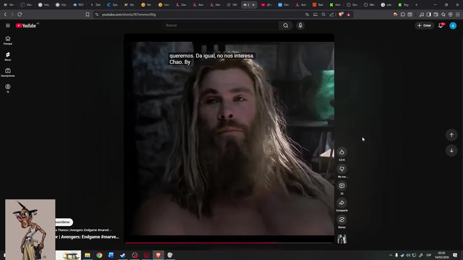Open the browser extensions puzzle icon
The image size is (463, 260).
pos(403,14)
